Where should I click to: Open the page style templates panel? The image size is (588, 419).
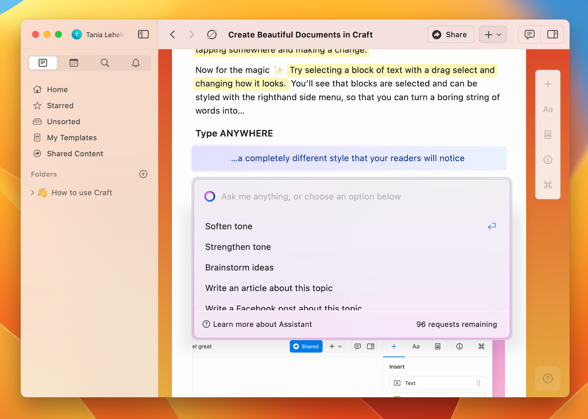click(x=548, y=134)
